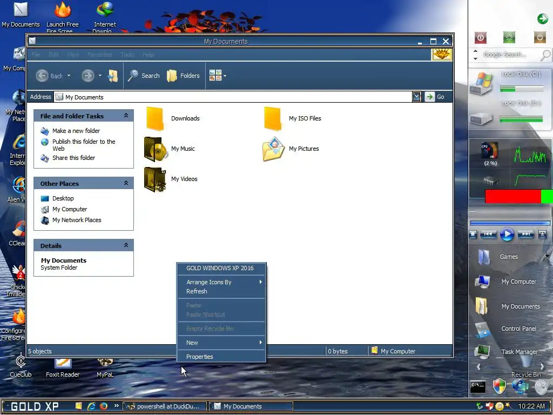Open the Views toolbar button

218,75
